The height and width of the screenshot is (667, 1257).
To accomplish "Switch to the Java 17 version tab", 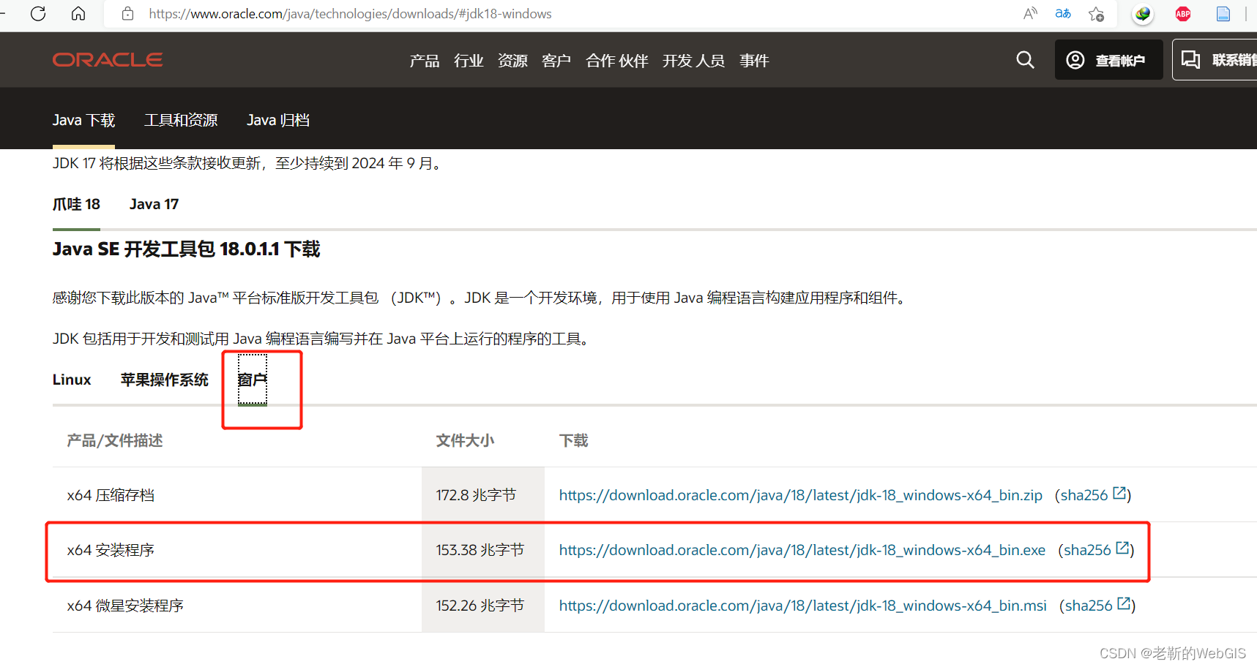I will click(x=154, y=204).
